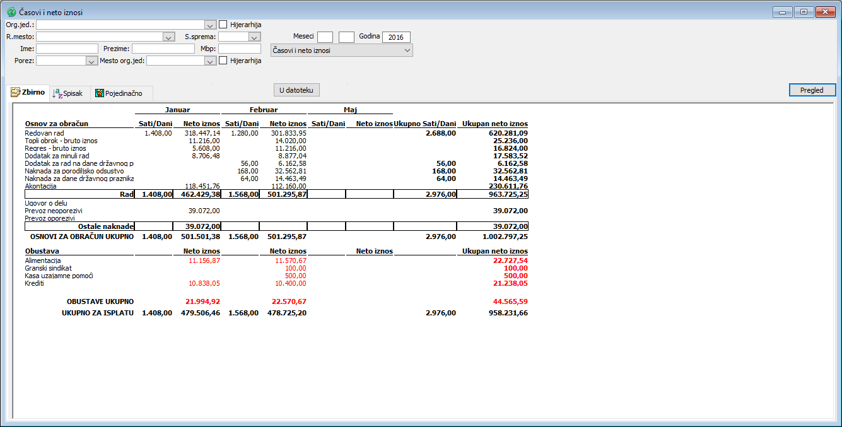Select the Mbp input field
This screenshot has width=842, height=427.
pos(239,49)
